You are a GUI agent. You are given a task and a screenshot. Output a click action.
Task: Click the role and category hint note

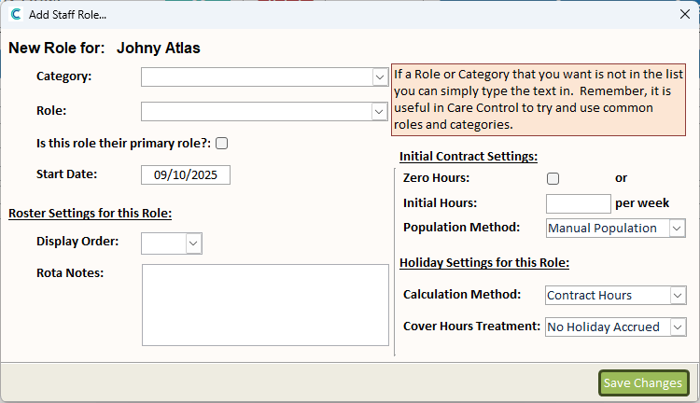click(539, 99)
